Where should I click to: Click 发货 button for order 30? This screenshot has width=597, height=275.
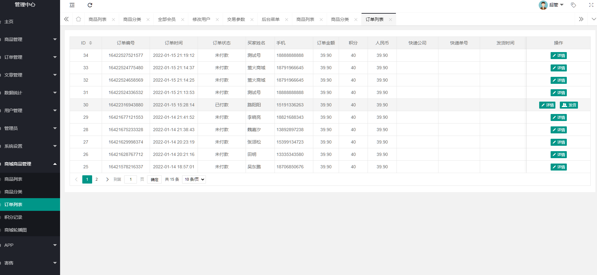[569, 105]
